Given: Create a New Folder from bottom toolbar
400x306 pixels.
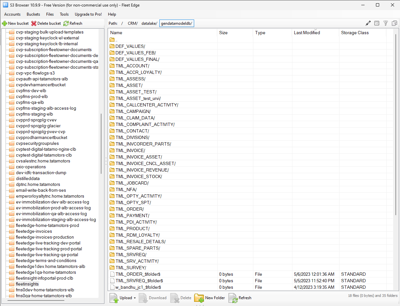Looking at the screenshot, I should (x=210, y=298).
